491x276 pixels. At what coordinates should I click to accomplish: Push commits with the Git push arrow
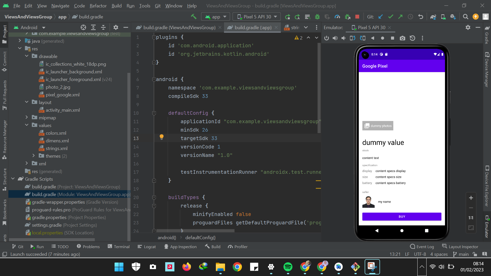click(x=400, y=17)
